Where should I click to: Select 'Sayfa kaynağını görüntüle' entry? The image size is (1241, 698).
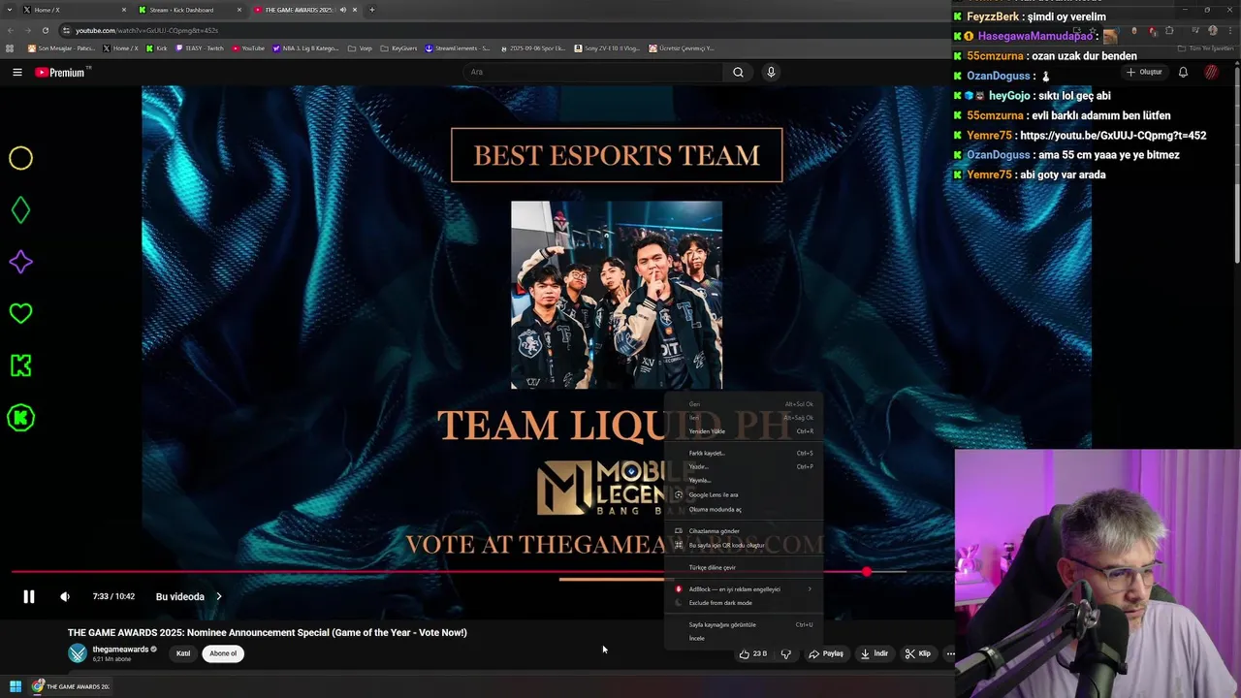pyautogui.click(x=745, y=624)
